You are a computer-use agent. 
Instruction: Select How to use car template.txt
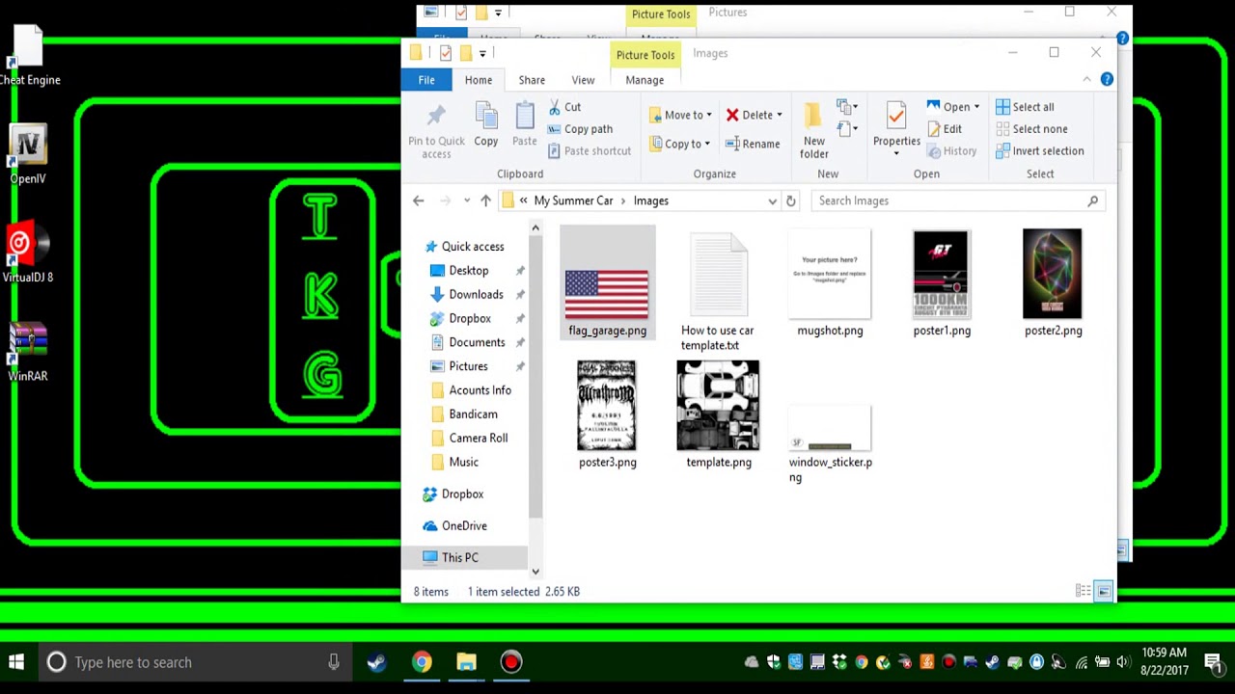[718, 290]
